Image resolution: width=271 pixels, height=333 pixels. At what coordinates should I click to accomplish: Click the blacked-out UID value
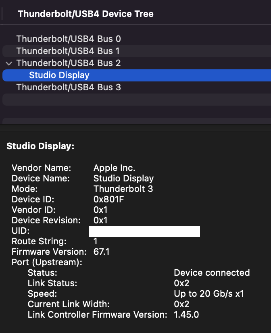coord(144,231)
